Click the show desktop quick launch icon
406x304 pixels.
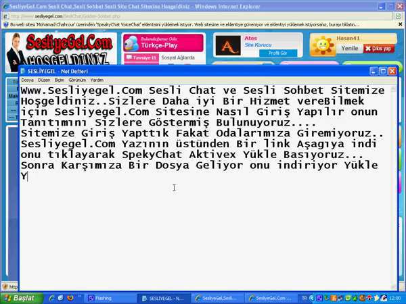click(x=60, y=298)
